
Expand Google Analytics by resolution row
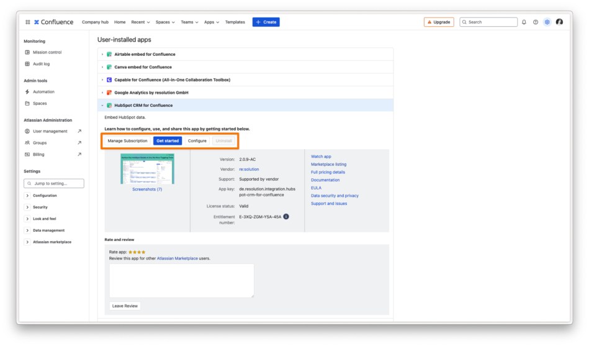(x=102, y=93)
